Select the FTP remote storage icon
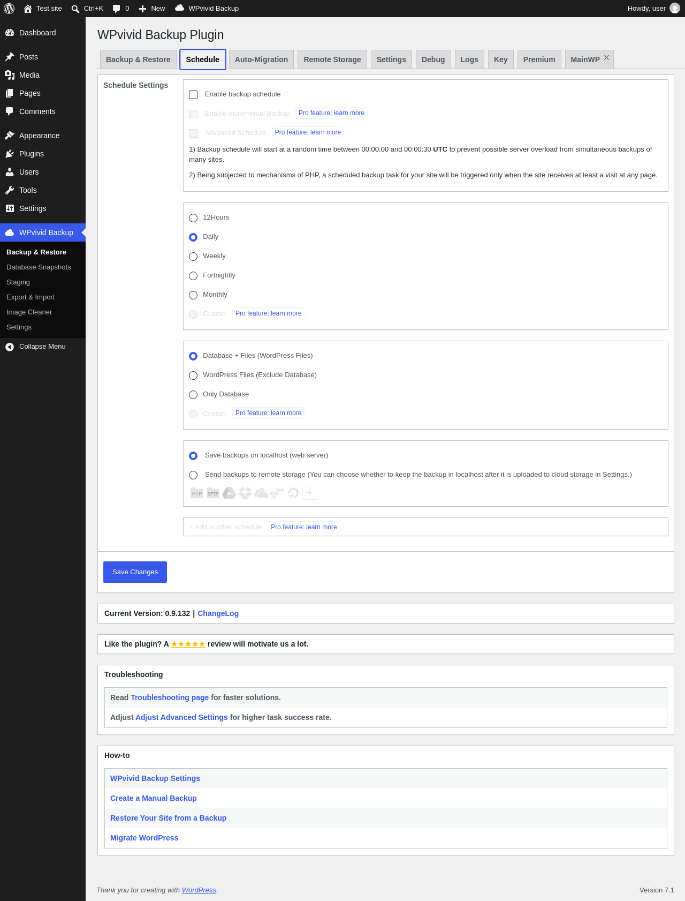 pyautogui.click(x=197, y=493)
